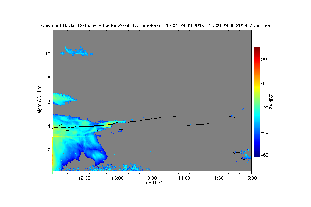Click the height tick label 6

click(x=49, y=102)
